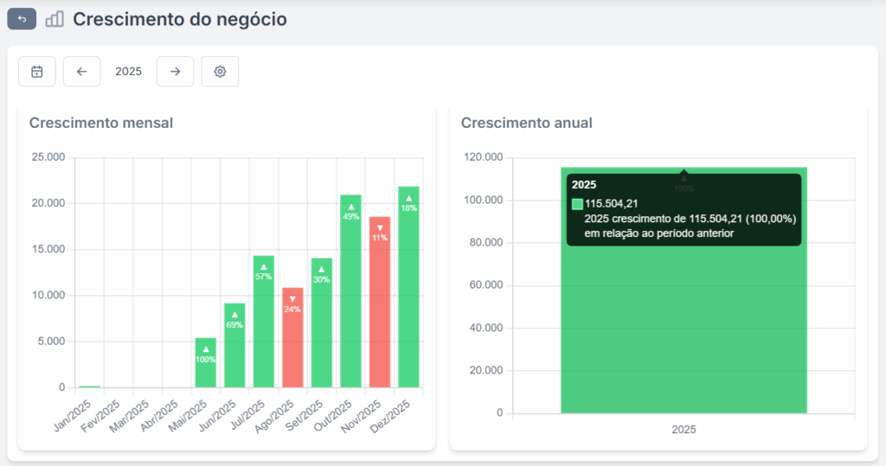
Task: Click the small Jan/2025 bar
Action: [x=90, y=386]
